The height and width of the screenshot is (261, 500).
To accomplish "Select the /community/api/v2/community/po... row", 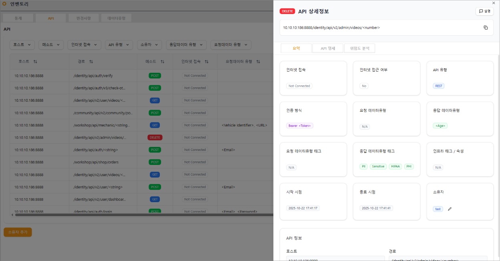I will tap(141, 113).
